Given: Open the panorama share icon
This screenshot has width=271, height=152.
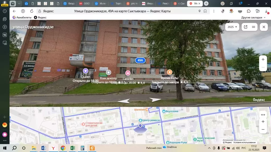Looking at the screenshot, I should (x=246, y=27).
